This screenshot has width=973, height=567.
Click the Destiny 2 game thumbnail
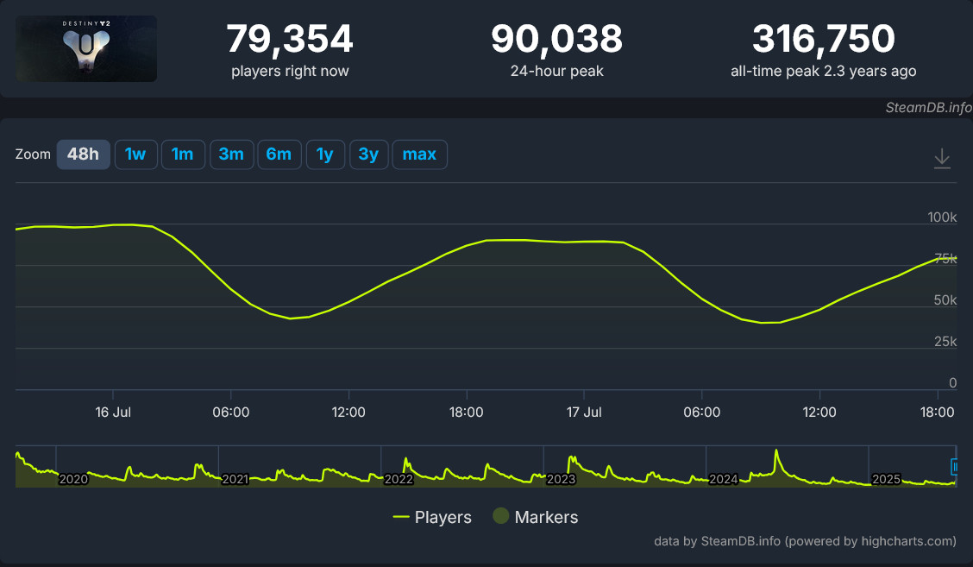pyautogui.click(x=86, y=48)
